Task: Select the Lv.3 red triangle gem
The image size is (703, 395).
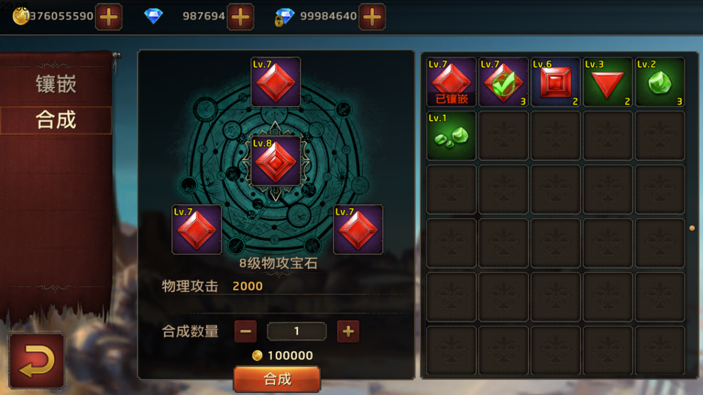Action: [607, 82]
